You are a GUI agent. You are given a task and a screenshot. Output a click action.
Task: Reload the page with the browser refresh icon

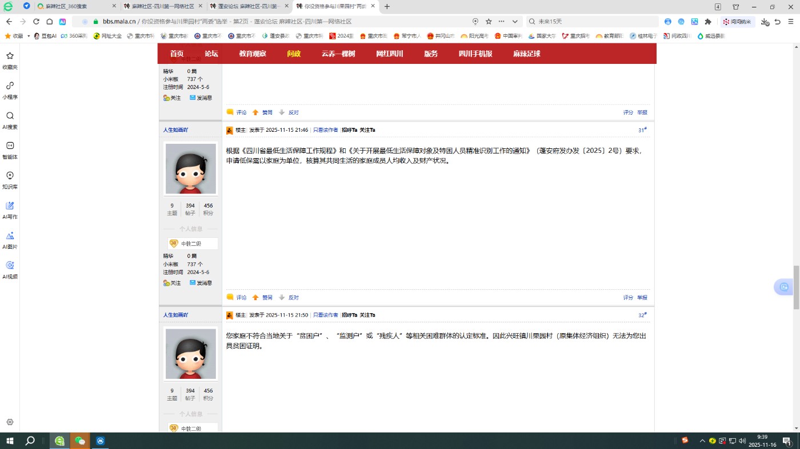(x=36, y=21)
